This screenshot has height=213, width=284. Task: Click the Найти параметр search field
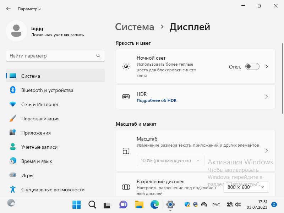(x=51, y=56)
